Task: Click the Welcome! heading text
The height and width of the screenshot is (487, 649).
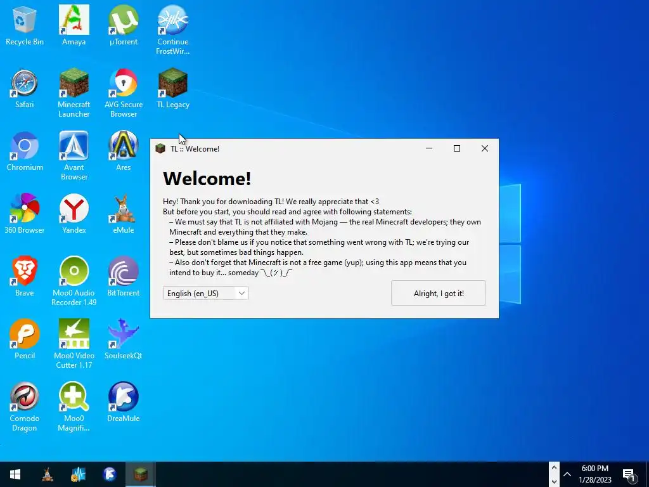Action: point(207,178)
